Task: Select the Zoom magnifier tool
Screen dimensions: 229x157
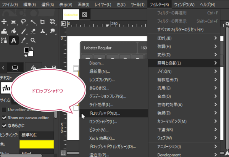Action: [x=33, y=40]
